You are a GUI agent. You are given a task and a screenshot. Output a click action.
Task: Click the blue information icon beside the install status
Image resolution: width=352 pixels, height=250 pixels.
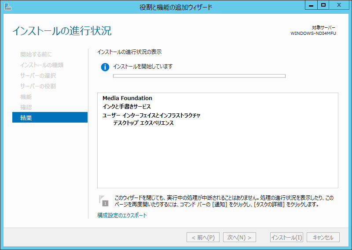click(x=105, y=67)
